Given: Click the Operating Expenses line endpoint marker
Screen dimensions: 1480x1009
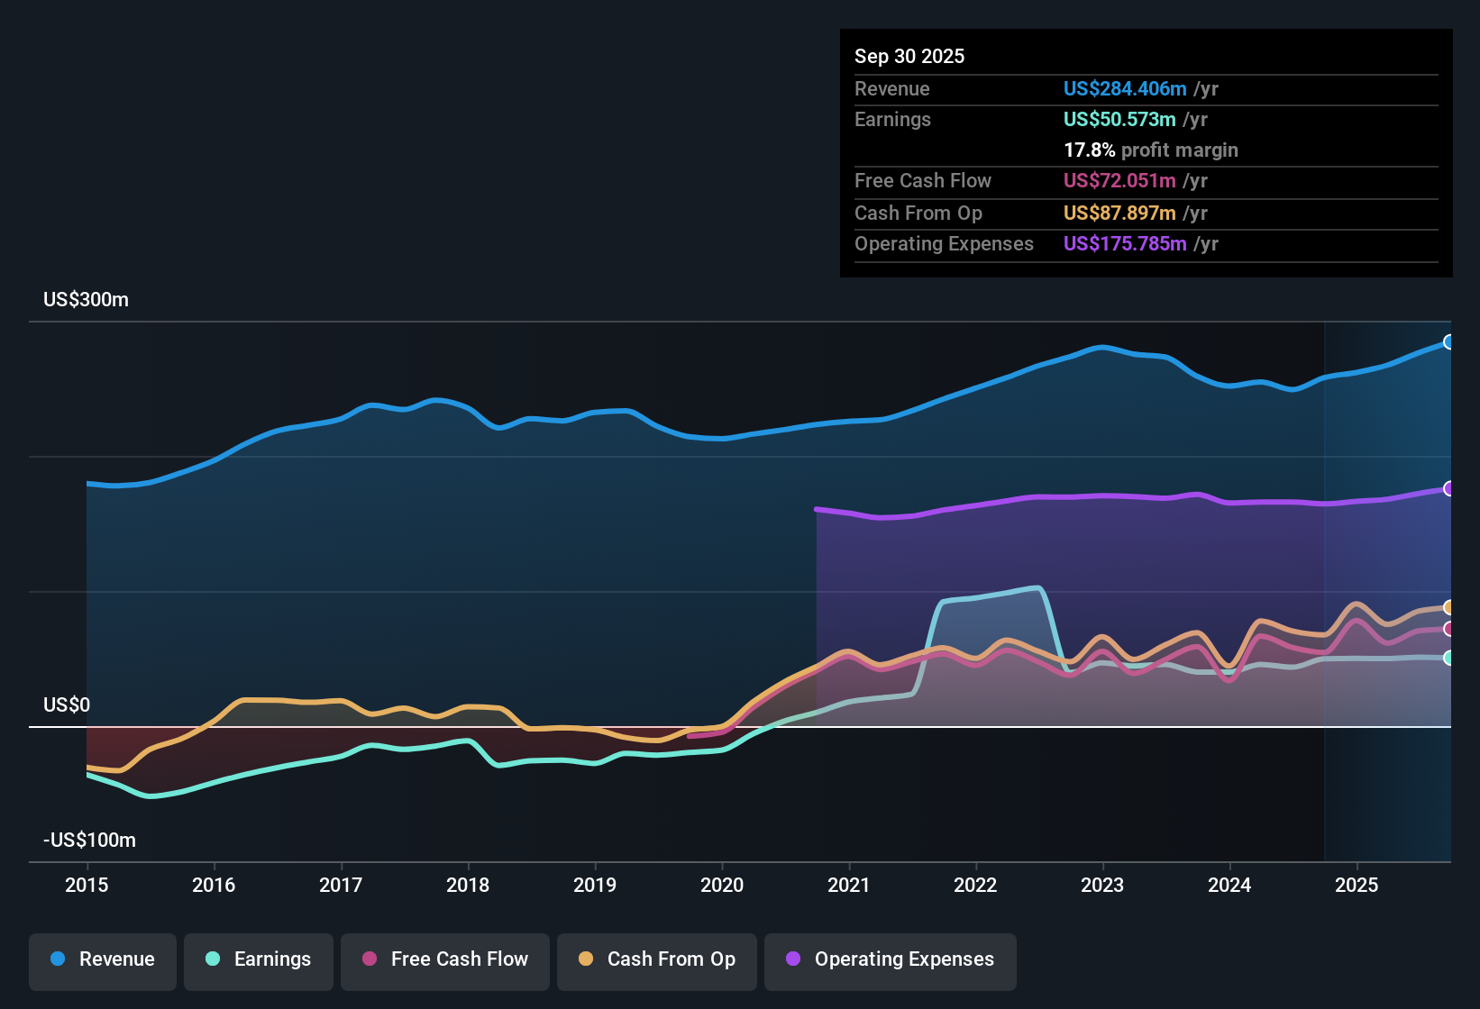Looking at the screenshot, I should [x=1449, y=488].
